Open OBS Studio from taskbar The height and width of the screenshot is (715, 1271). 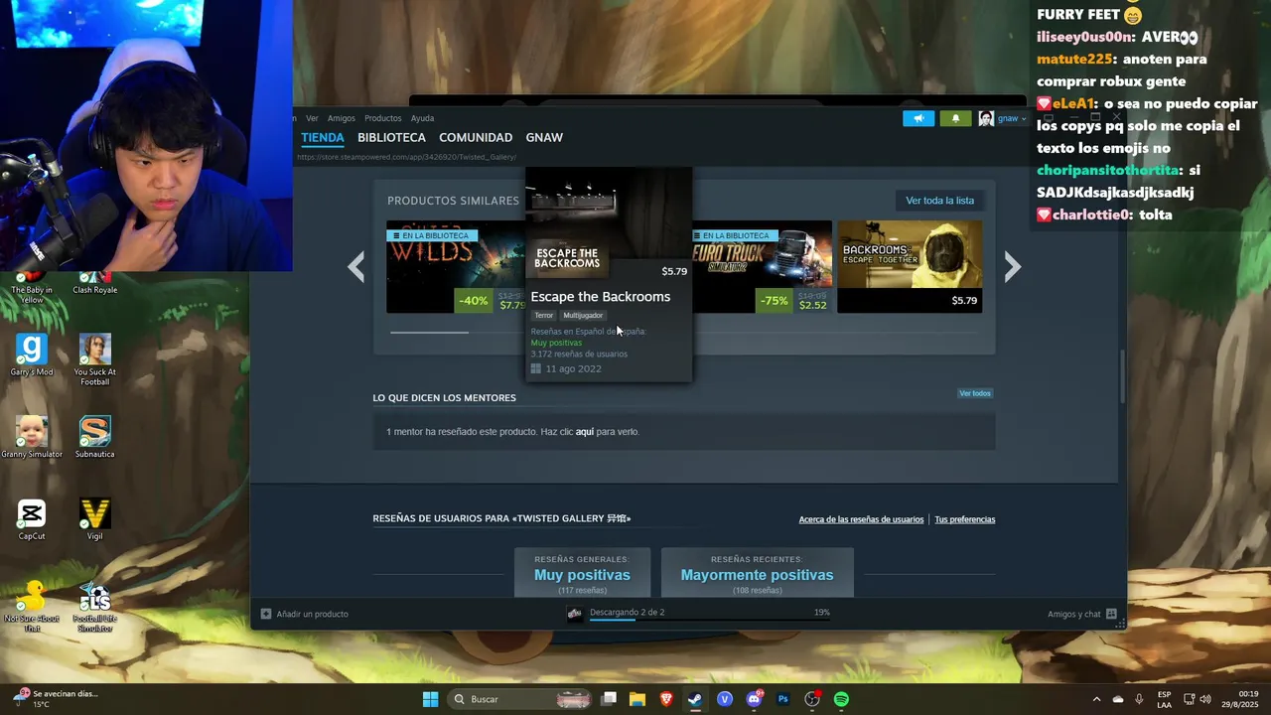pyautogui.click(x=812, y=699)
